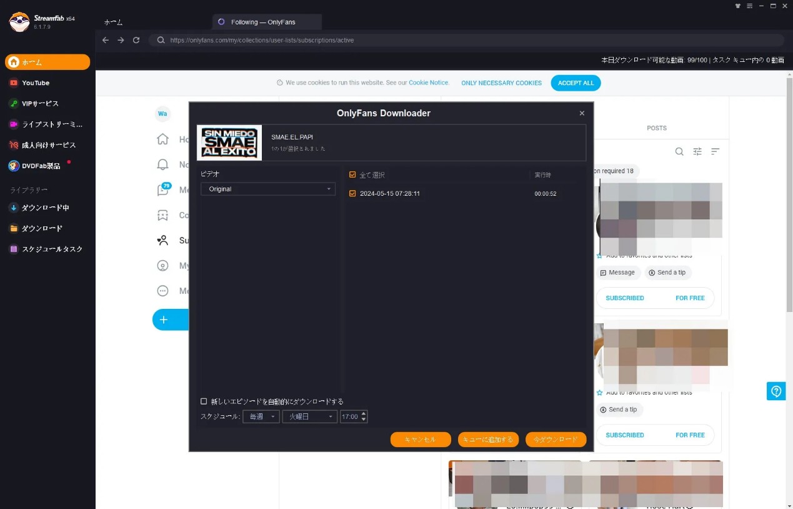Expand the Original video quality dropdown
793x509 pixels.
coord(267,189)
